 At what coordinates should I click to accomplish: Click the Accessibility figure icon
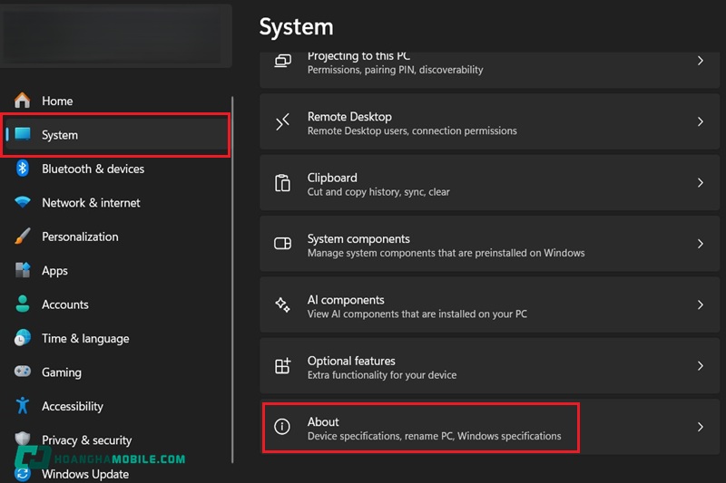23,406
